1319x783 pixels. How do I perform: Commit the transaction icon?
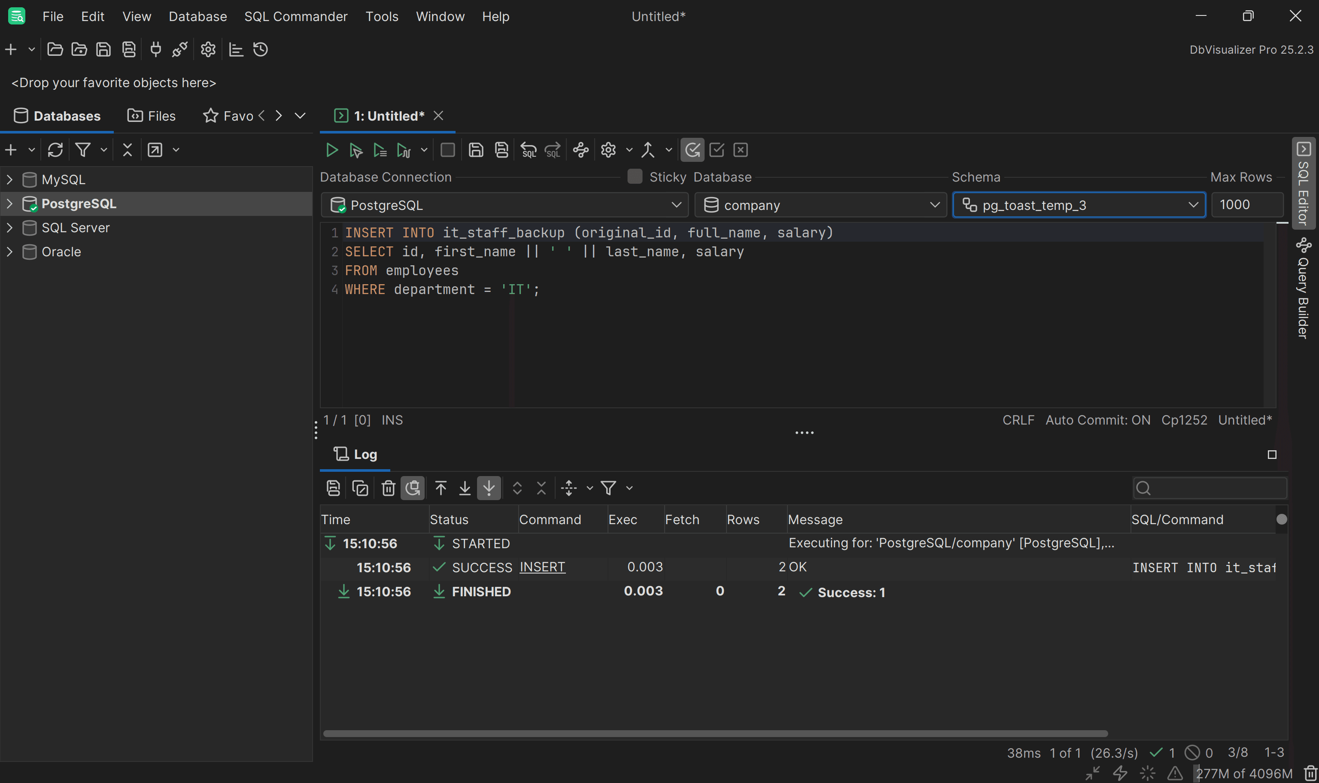click(717, 150)
